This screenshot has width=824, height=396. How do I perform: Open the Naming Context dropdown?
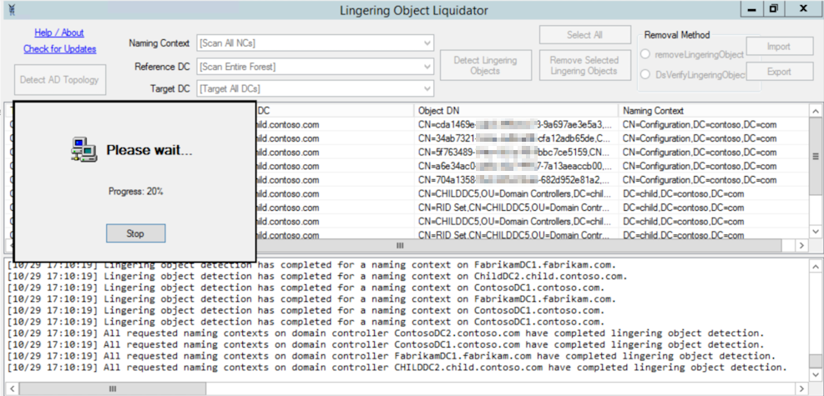point(427,43)
